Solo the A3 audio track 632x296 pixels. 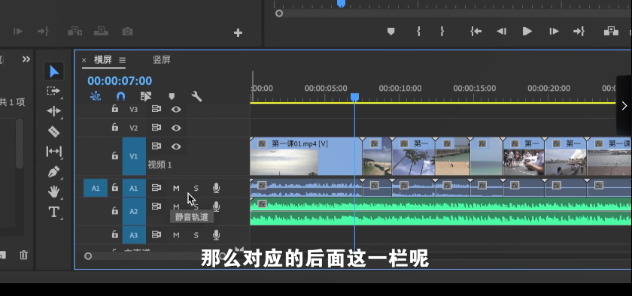pos(196,235)
